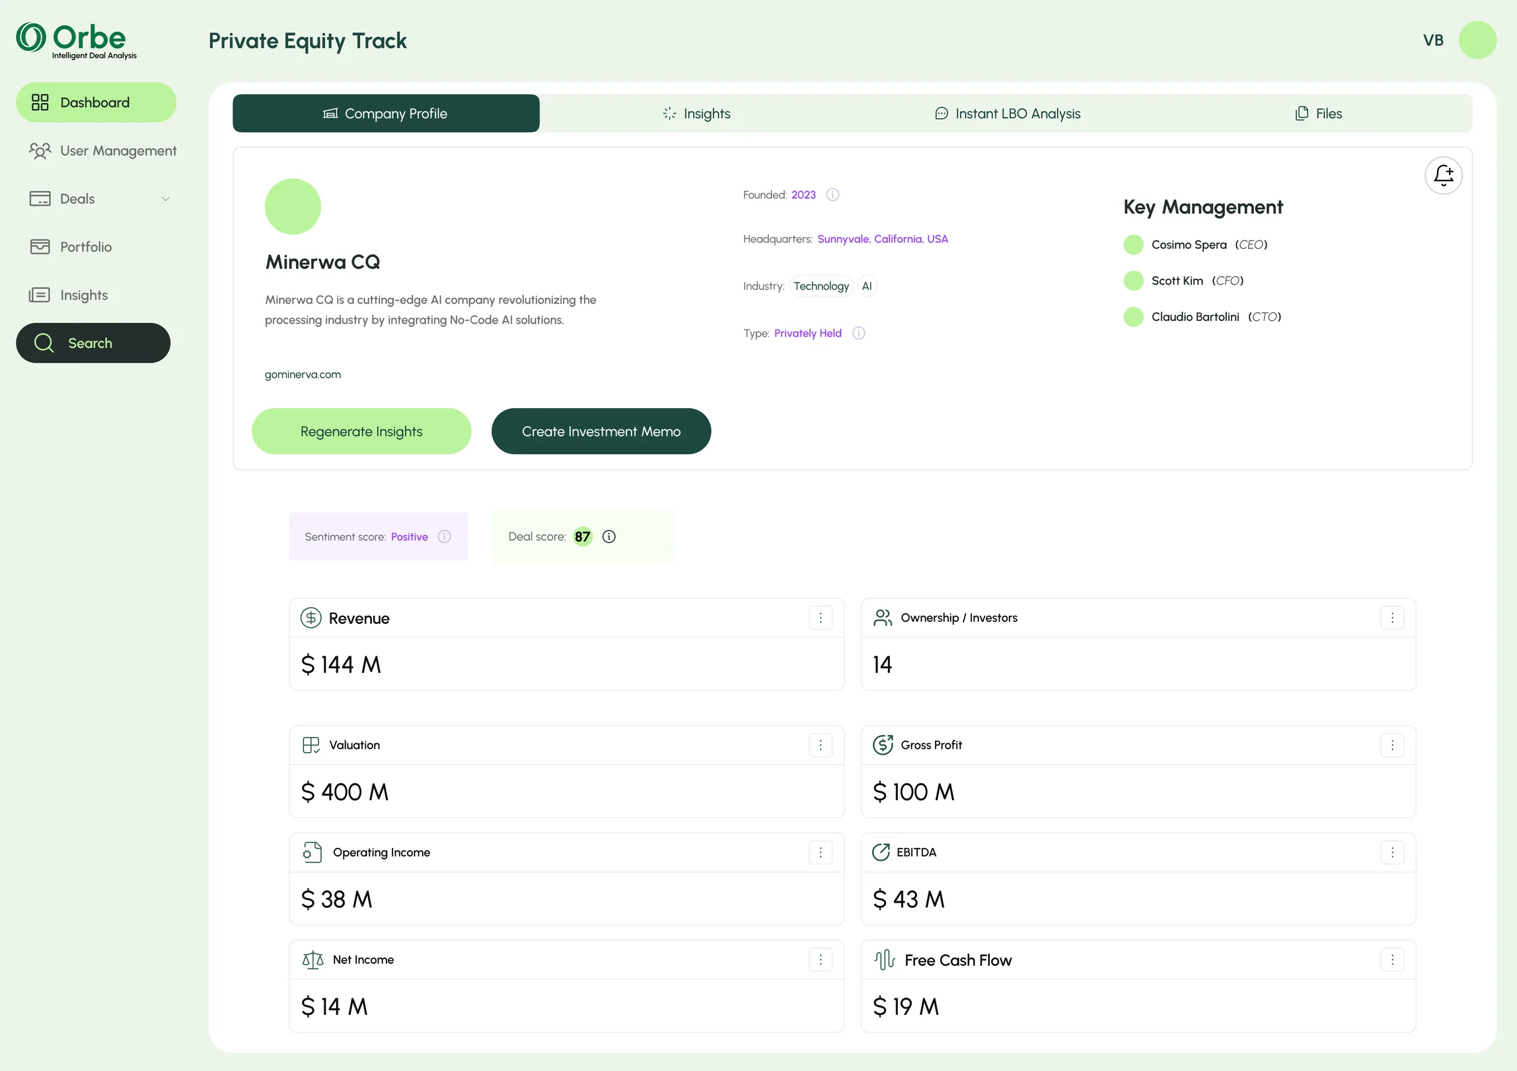Open the Files tab
The width and height of the screenshot is (1517, 1071).
point(1318,114)
